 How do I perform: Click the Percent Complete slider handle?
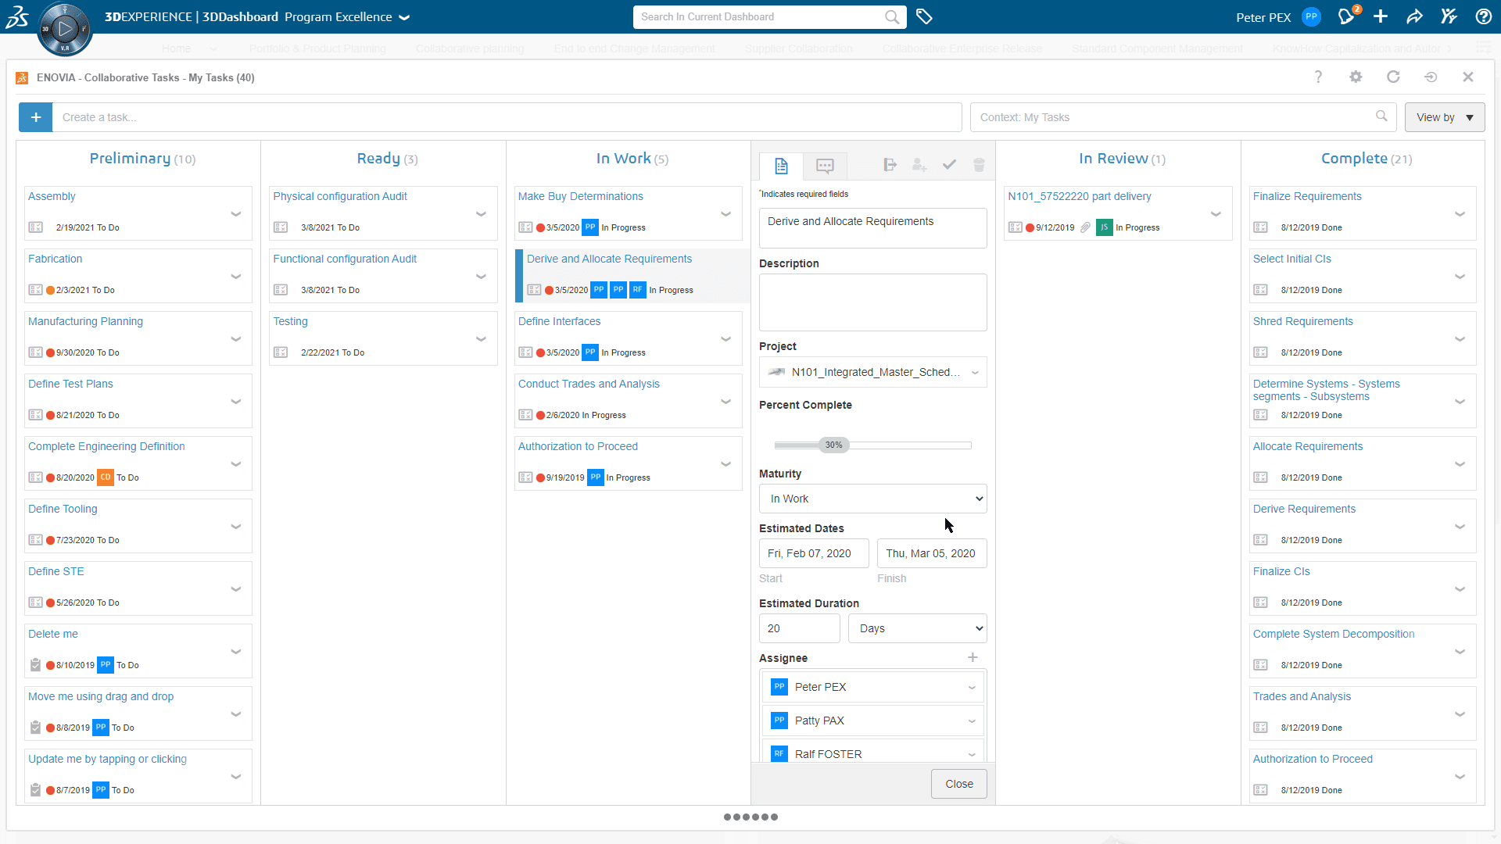(x=833, y=445)
